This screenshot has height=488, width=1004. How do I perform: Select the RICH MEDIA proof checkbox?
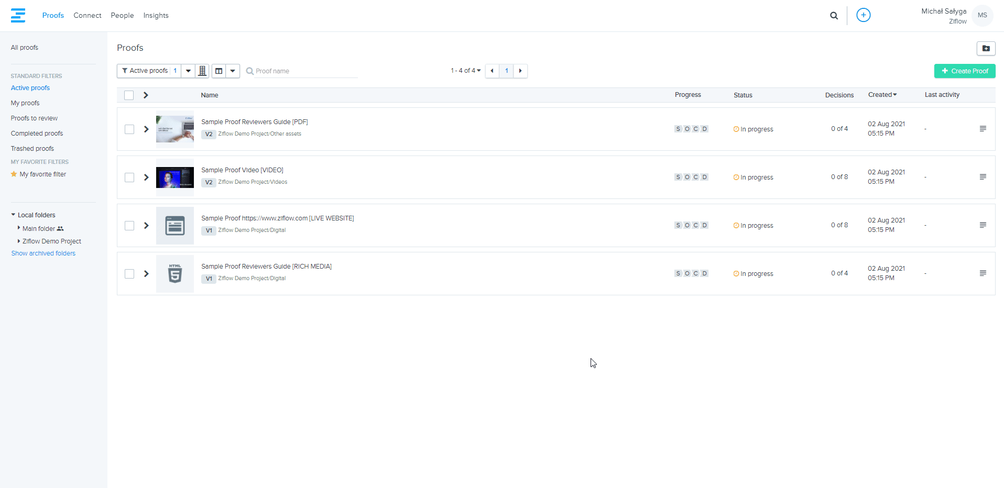click(x=129, y=274)
